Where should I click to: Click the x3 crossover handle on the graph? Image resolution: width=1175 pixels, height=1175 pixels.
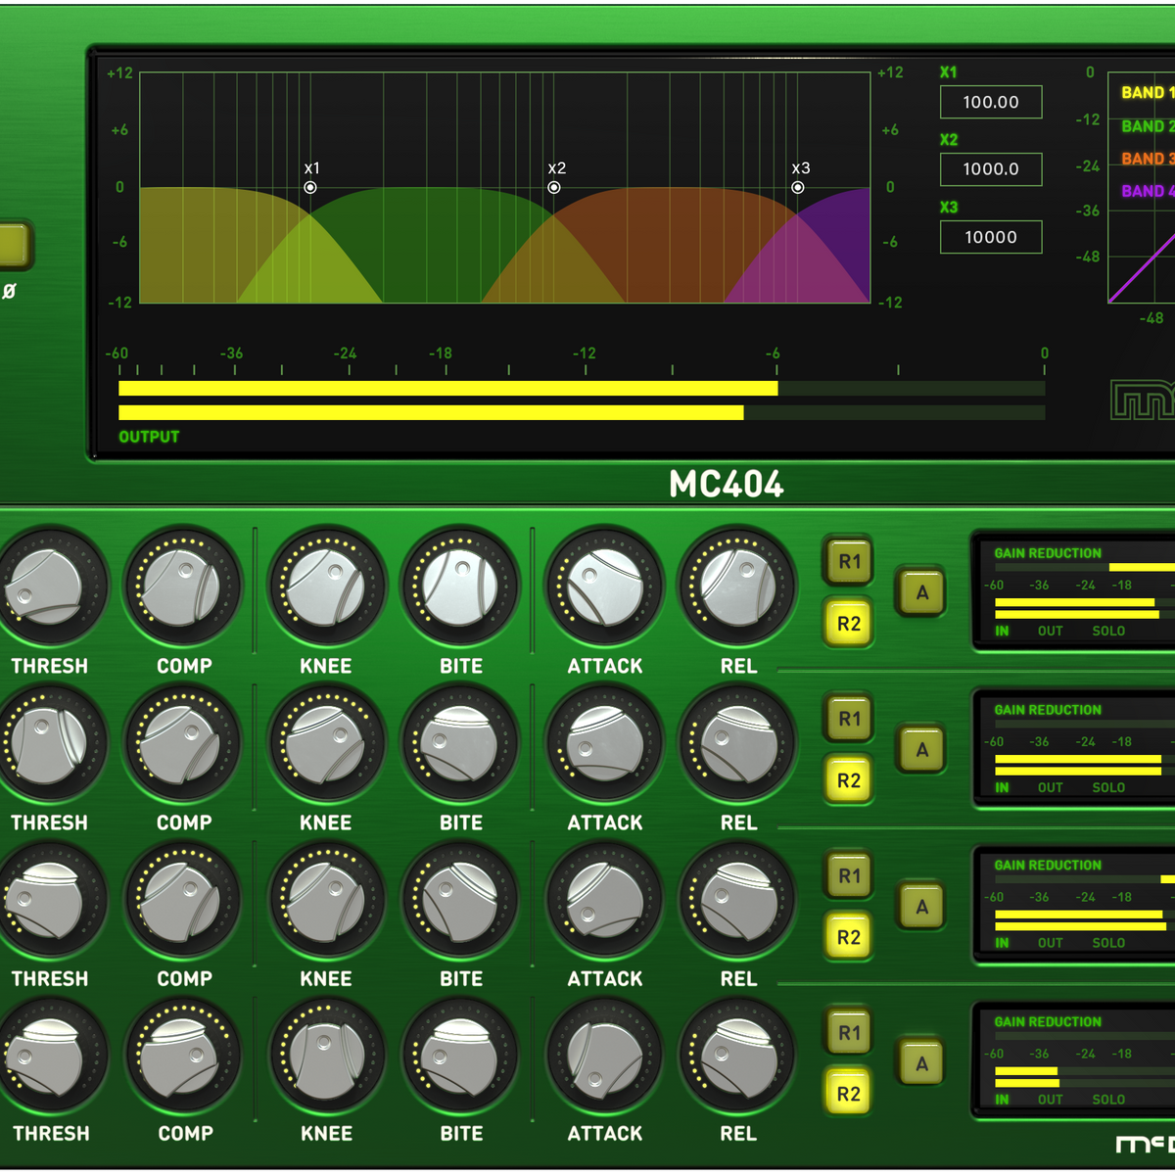click(798, 187)
